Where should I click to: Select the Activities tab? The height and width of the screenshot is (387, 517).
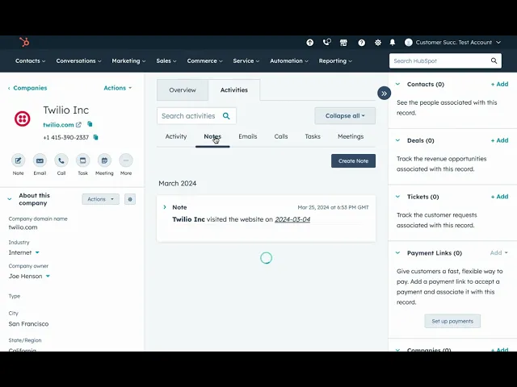[x=234, y=89]
